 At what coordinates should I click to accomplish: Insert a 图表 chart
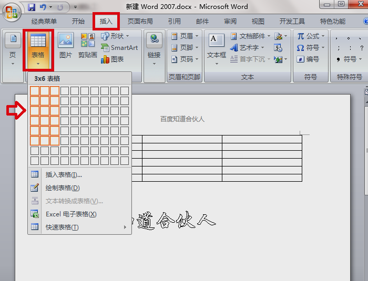click(x=112, y=59)
